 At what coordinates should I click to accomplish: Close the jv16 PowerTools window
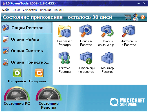tap(144, 3)
